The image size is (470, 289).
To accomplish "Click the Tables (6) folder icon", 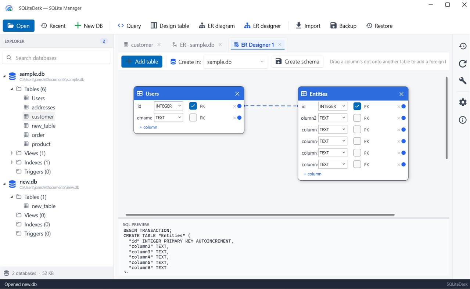I will tap(19, 89).
